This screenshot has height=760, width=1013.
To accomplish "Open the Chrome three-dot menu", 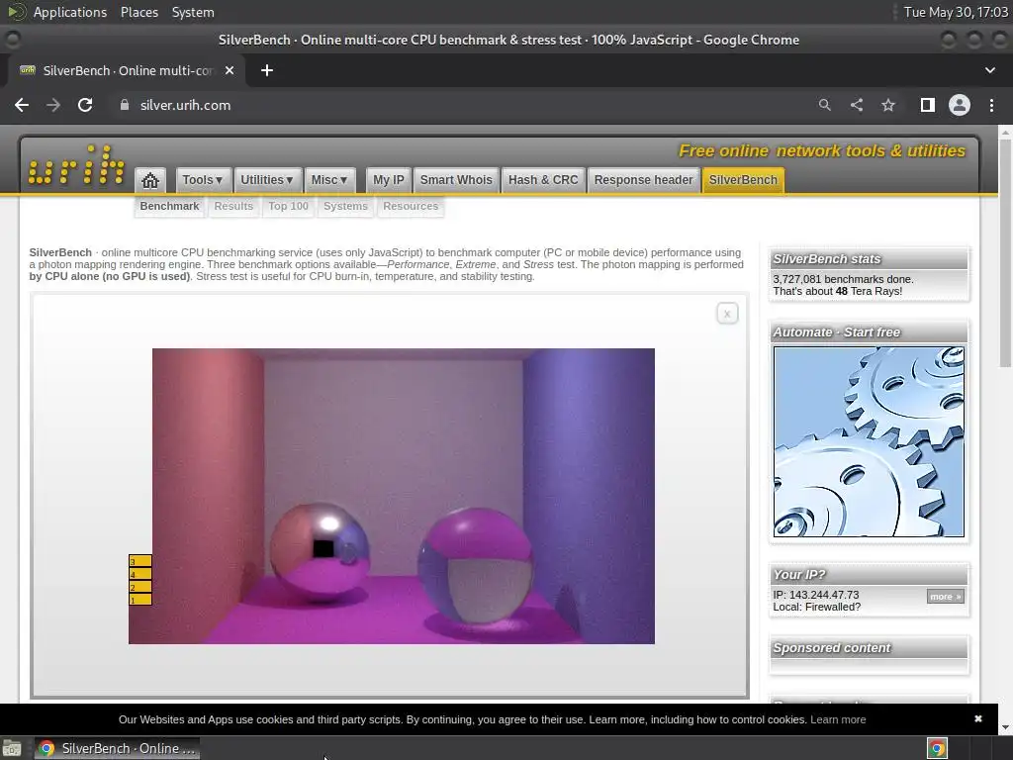I will click(991, 105).
